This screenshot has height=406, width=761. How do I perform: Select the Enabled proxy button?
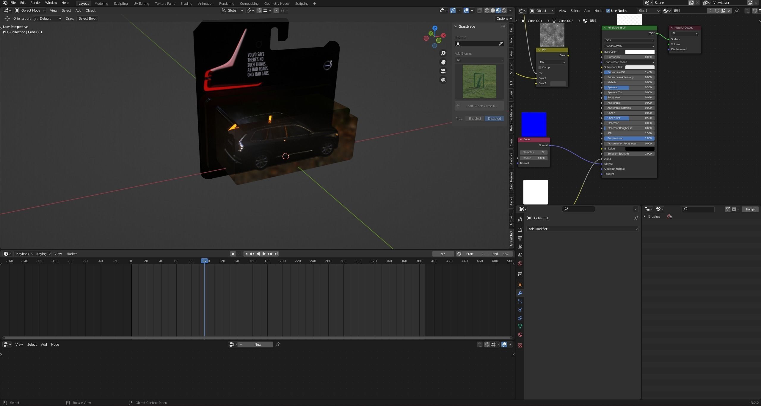(x=475, y=119)
